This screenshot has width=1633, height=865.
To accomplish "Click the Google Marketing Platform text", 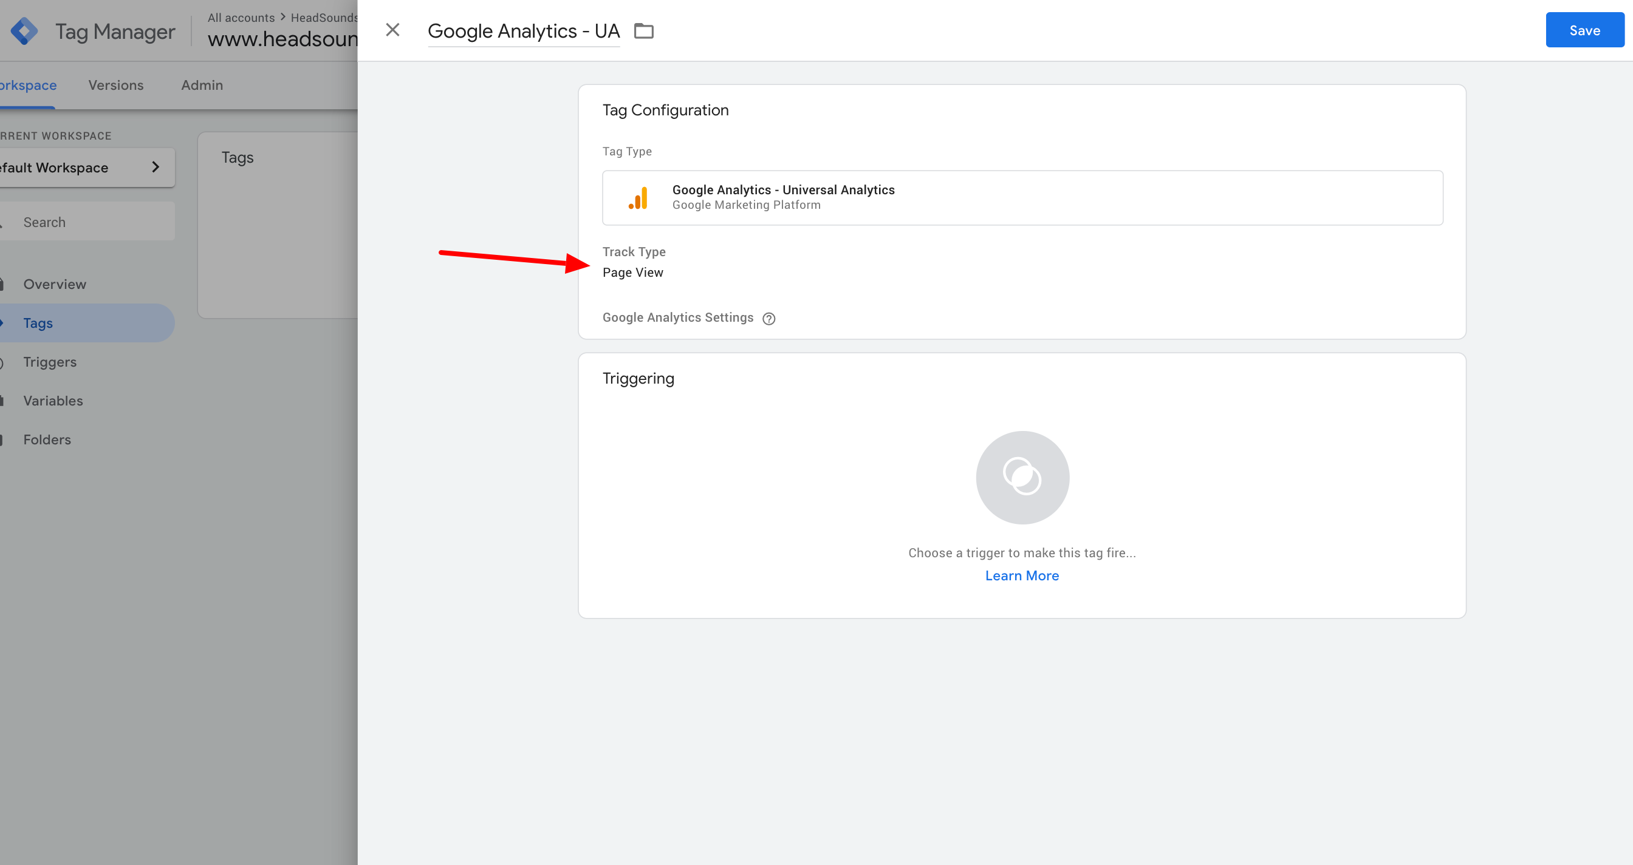I will [746, 205].
